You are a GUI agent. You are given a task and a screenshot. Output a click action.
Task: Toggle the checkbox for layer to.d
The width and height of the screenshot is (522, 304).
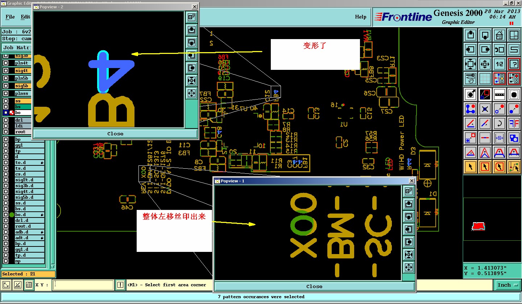(6, 162)
